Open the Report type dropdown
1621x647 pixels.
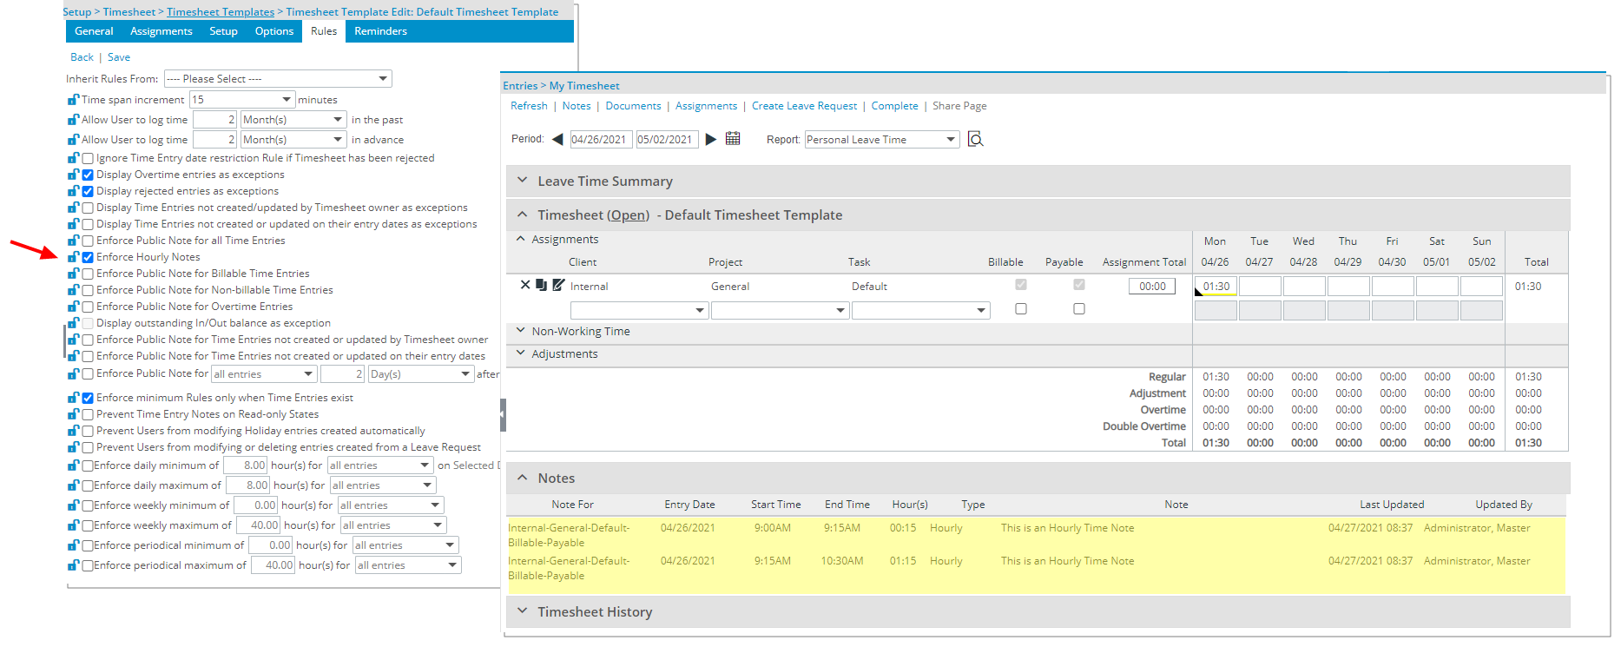click(882, 140)
